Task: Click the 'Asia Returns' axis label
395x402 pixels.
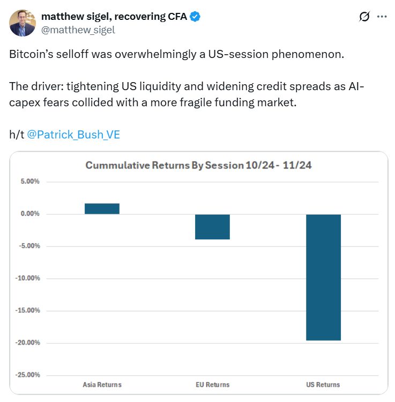Action: [102, 384]
